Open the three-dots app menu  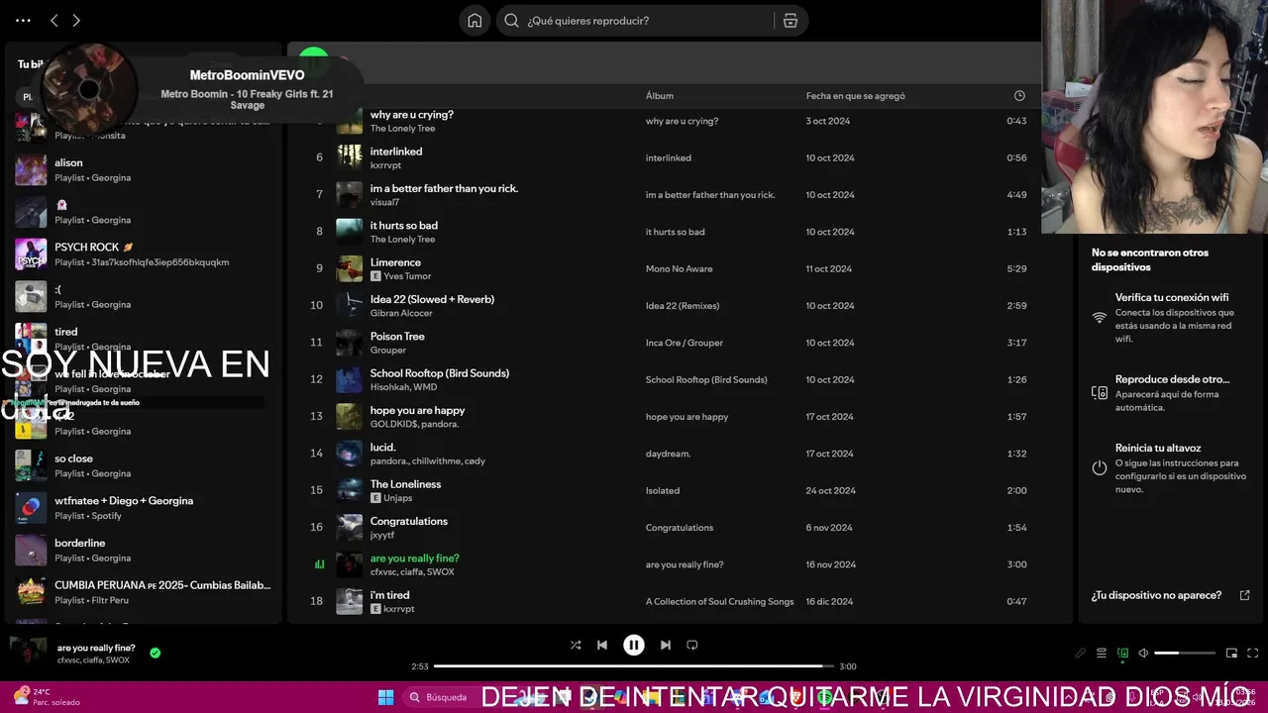pos(23,21)
